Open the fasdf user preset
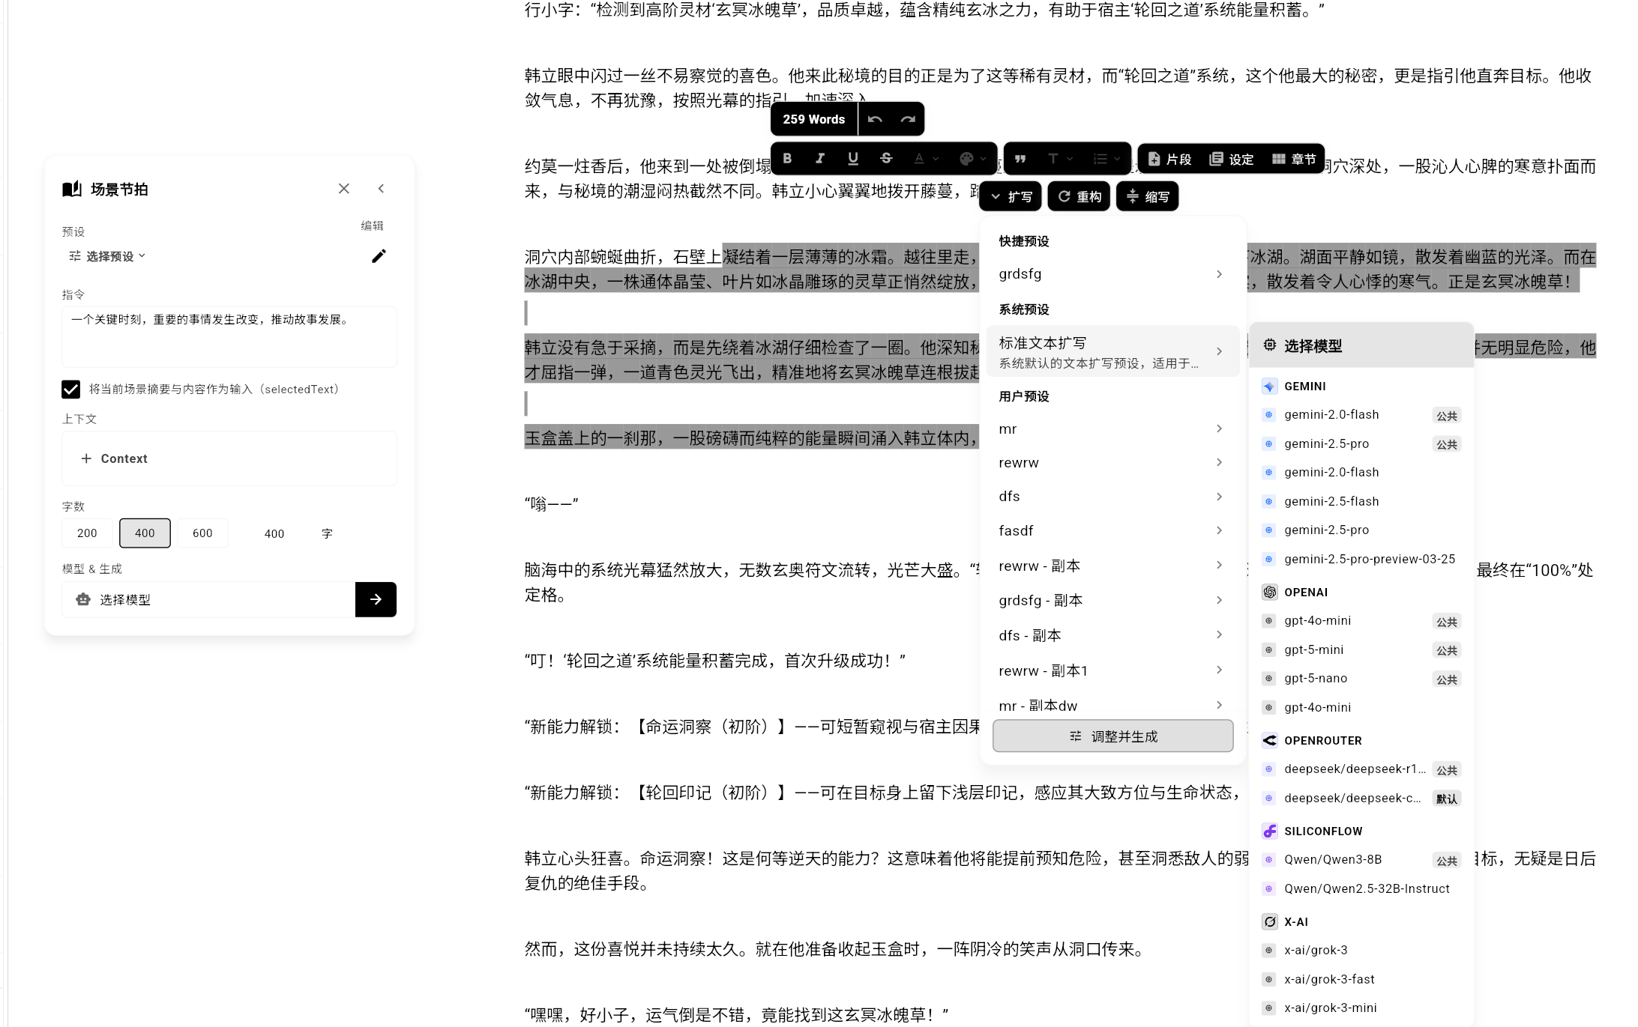Screen dimensions: 1638x1027 (1112, 531)
